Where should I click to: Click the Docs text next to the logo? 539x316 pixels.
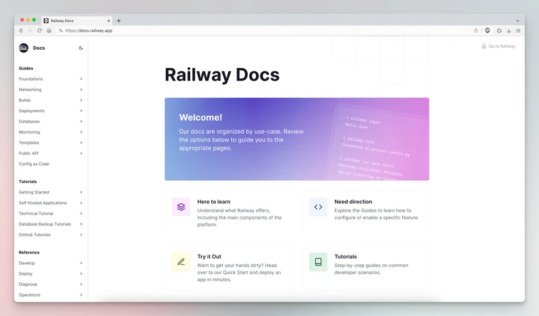39,48
